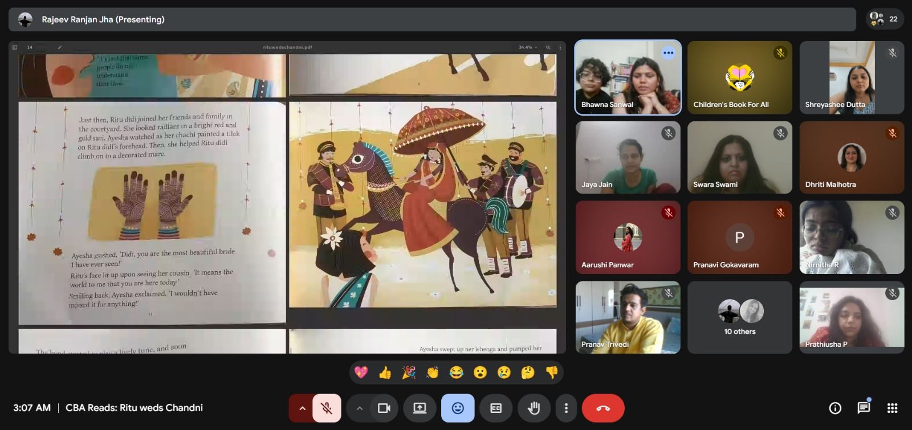Select Pranavi Gokavaram's tile
The width and height of the screenshot is (912, 430).
pyautogui.click(x=740, y=237)
